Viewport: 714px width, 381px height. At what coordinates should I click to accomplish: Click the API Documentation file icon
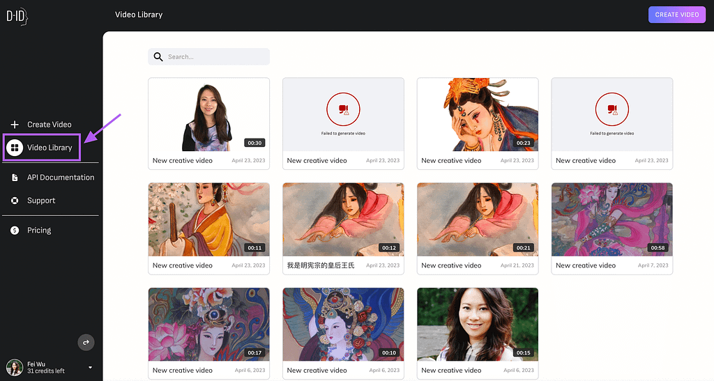[x=15, y=178]
